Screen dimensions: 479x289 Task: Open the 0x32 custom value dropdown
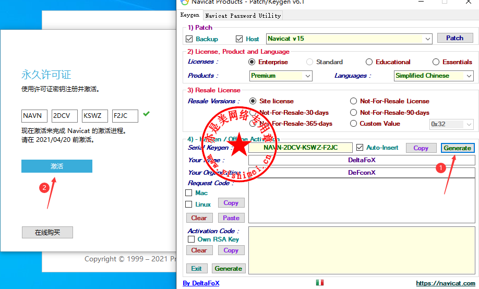pos(469,124)
